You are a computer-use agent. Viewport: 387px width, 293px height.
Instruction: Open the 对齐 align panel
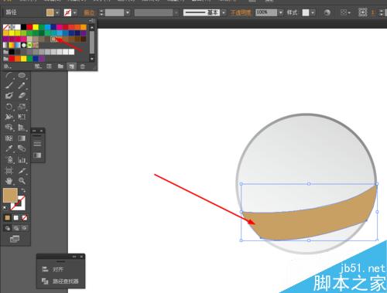pos(58,269)
